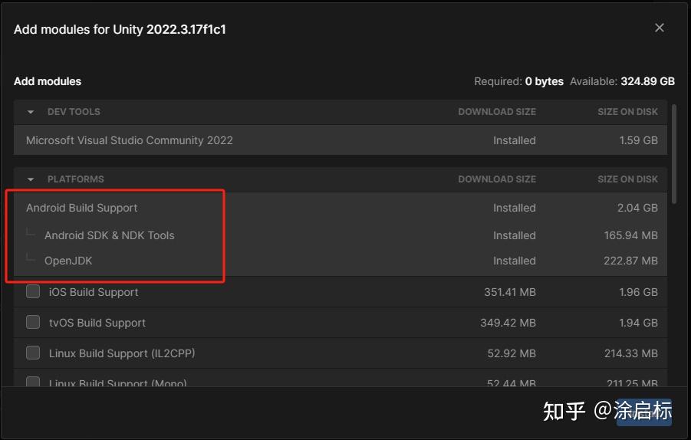Click the Available: 324.89 GB indicator

pos(622,81)
